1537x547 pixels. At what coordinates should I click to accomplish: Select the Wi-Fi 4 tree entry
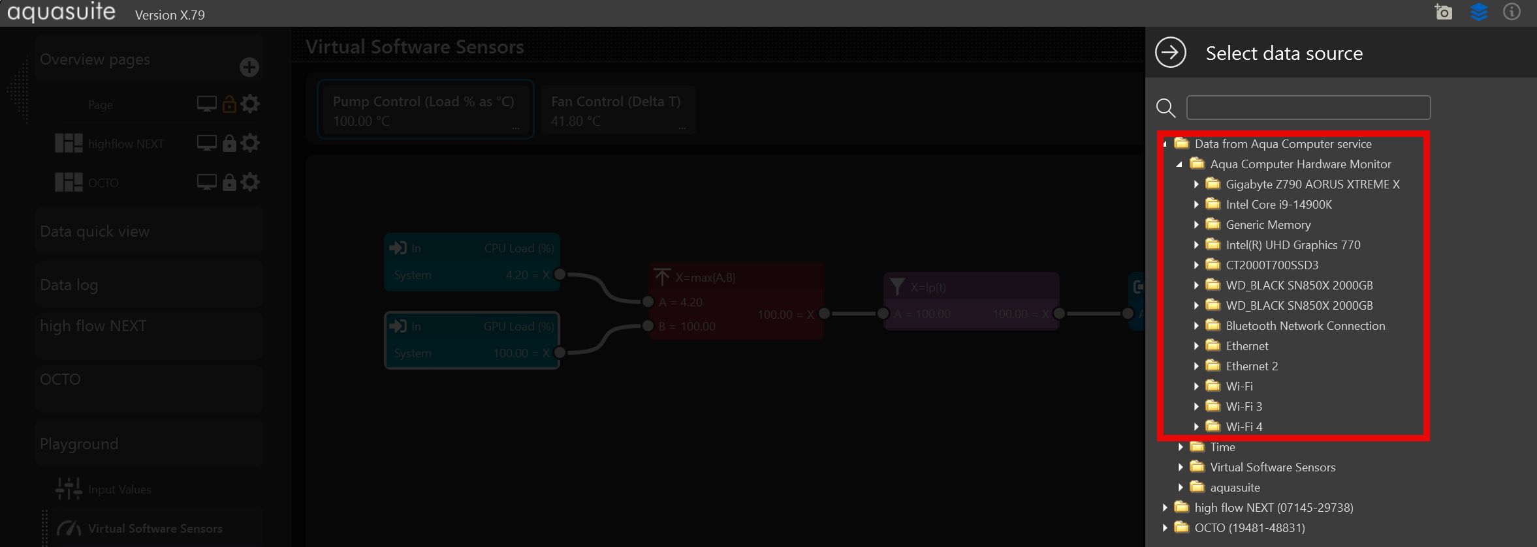1244,427
